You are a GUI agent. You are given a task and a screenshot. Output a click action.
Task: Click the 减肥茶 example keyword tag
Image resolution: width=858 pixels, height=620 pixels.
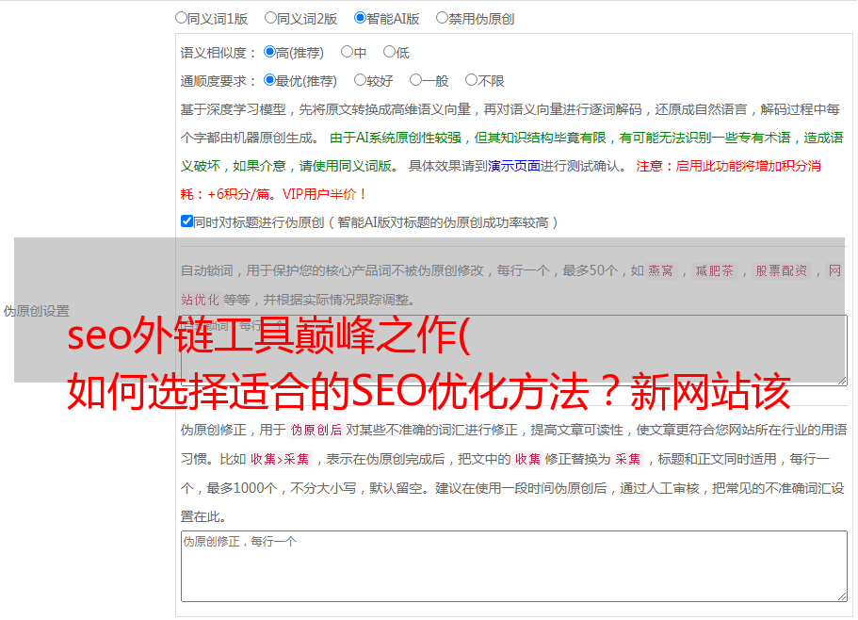tap(714, 270)
